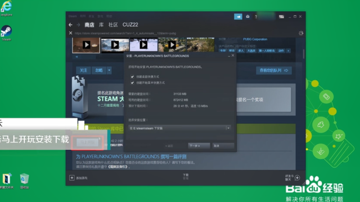
Task: Click 查看您的队列 button
Action: 274,70
